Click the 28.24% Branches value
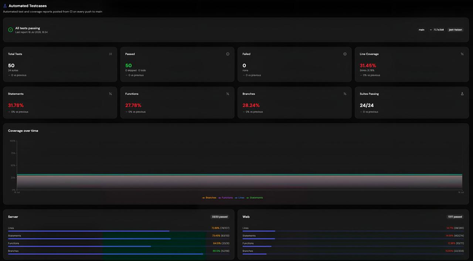Image resolution: width=473 pixels, height=261 pixels. tap(251, 105)
